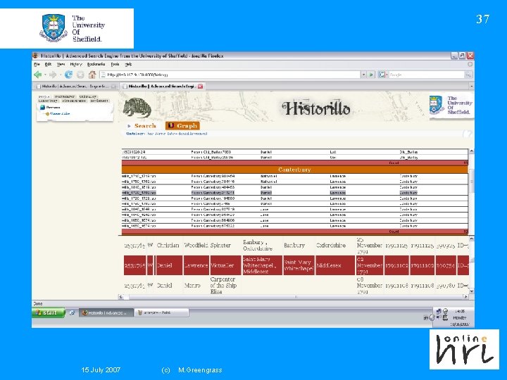Click the Person icon in sidebar tree
This screenshot has height=380, width=507.
[42, 107]
